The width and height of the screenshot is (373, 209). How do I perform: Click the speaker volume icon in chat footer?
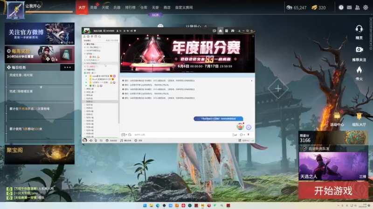pos(91,141)
